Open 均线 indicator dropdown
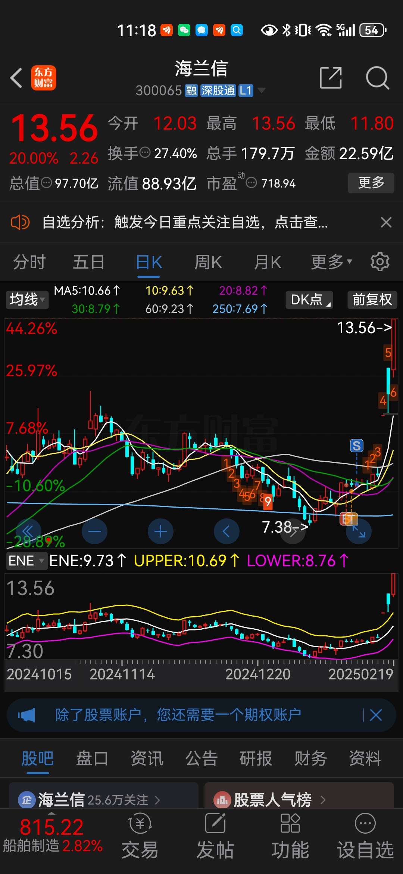This screenshot has width=403, height=874. point(27,300)
